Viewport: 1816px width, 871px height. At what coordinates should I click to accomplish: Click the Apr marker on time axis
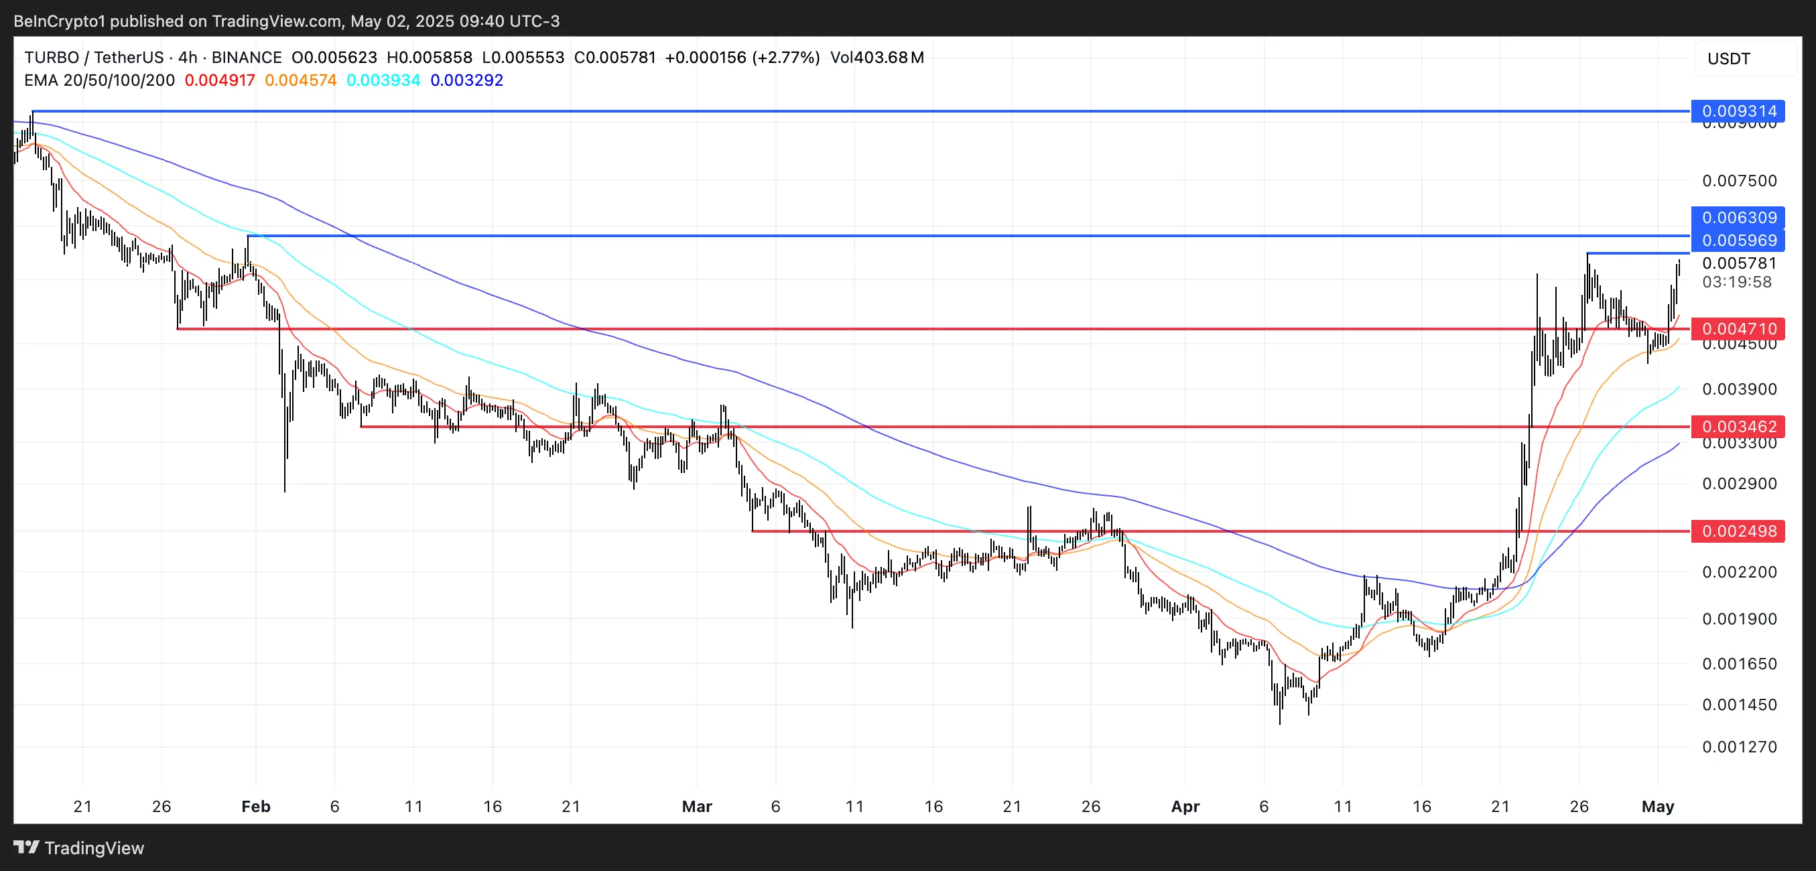(x=1185, y=806)
